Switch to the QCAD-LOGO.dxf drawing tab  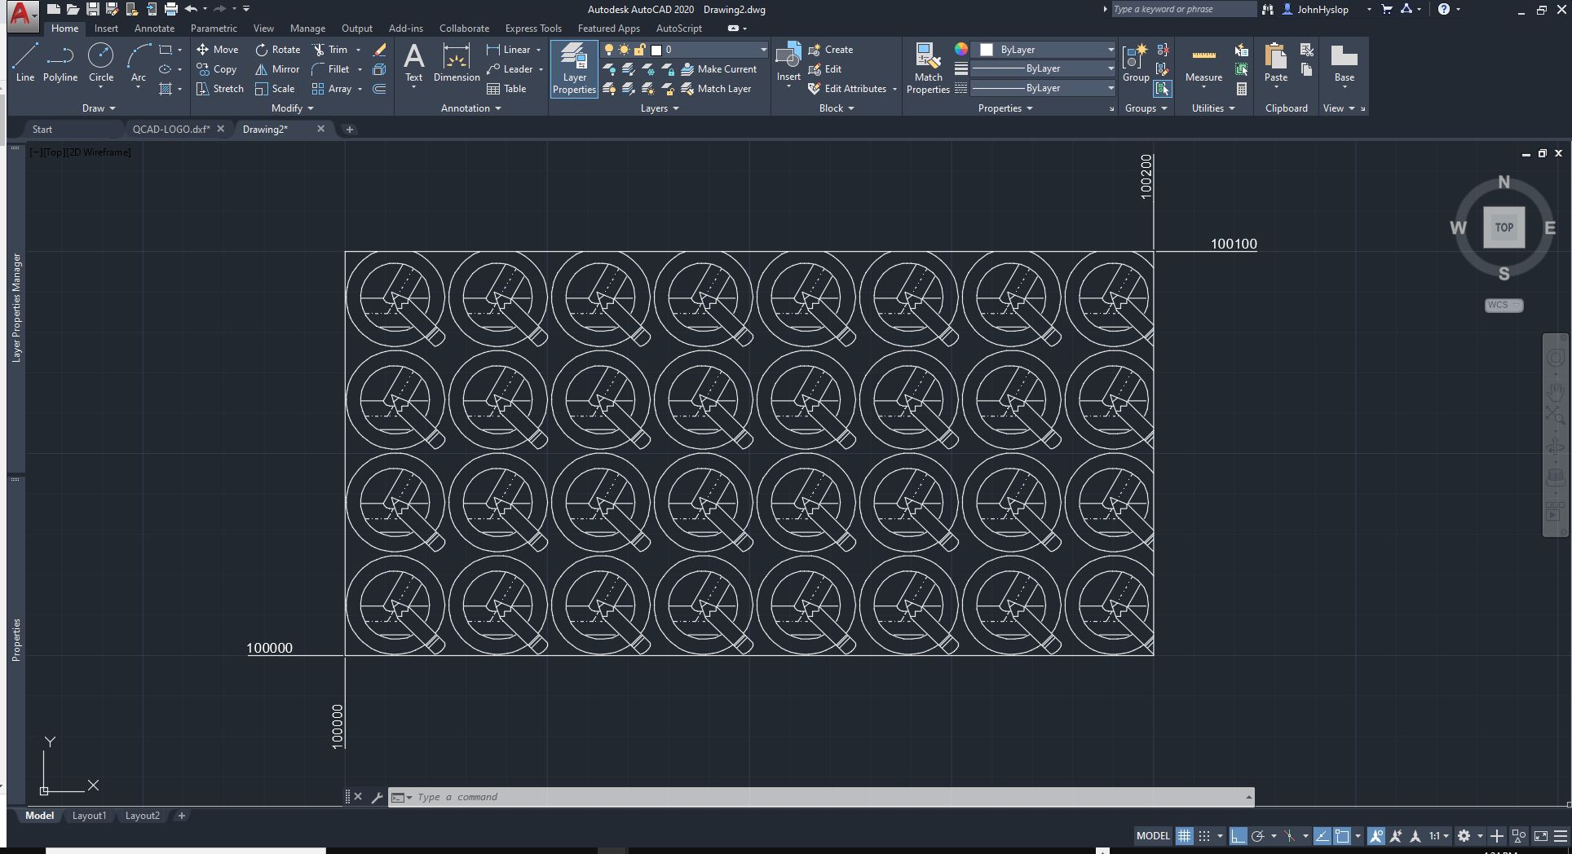[171, 130]
